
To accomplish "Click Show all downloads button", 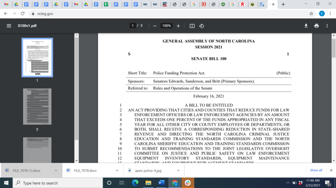I will pyautogui.click(x=316, y=170).
